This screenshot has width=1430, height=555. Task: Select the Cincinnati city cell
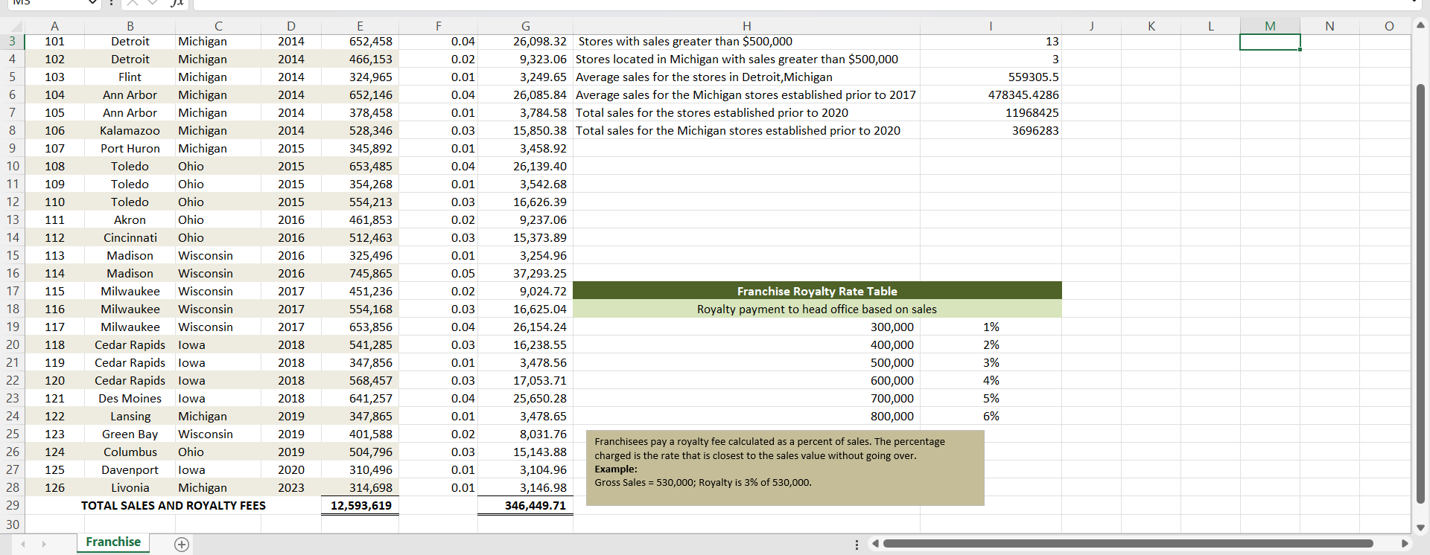point(130,238)
